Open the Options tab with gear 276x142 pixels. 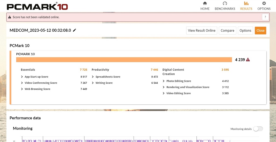coord(264,6)
